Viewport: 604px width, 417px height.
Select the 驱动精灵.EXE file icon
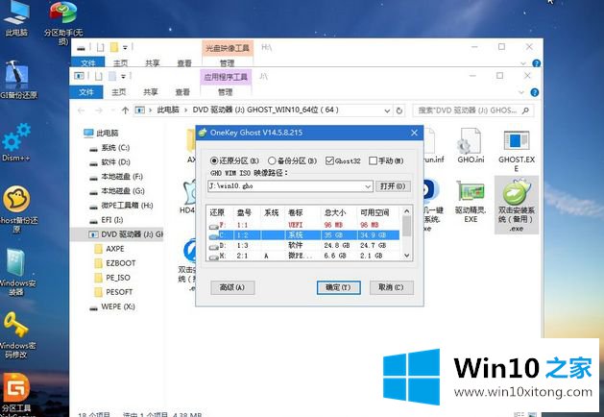pos(471,202)
